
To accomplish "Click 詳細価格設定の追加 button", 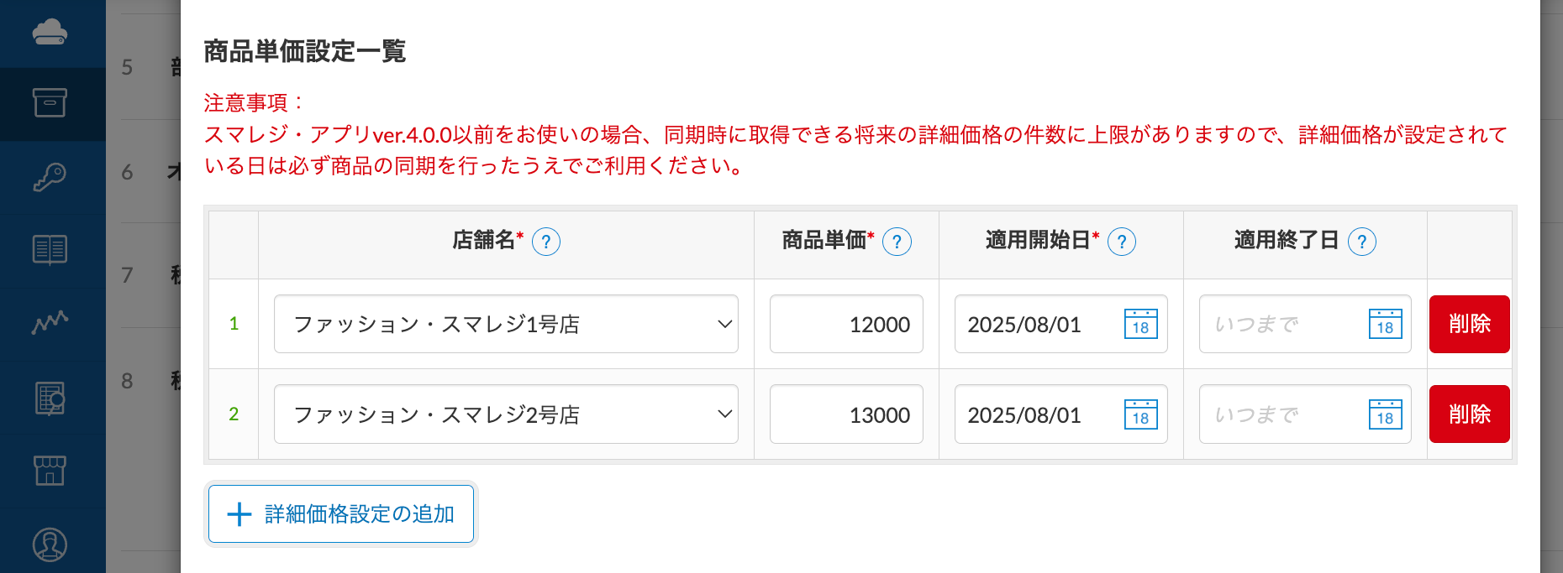I will pyautogui.click(x=341, y=514).
